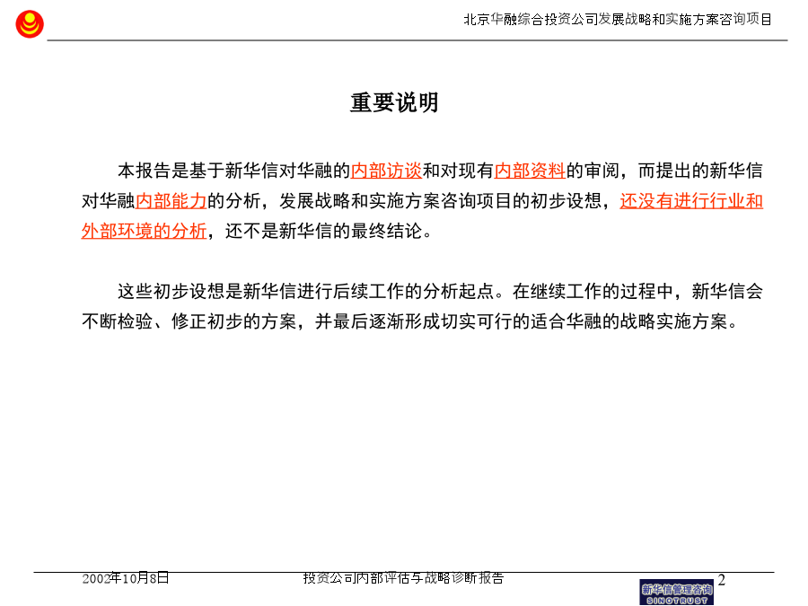Screen dimensions: 808x606
Task: Open the underlined 内部资料 link
Action: click(530, 171)
